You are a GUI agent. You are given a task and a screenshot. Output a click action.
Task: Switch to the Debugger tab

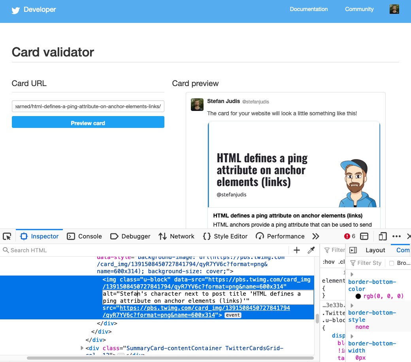[x=130, y=236]
